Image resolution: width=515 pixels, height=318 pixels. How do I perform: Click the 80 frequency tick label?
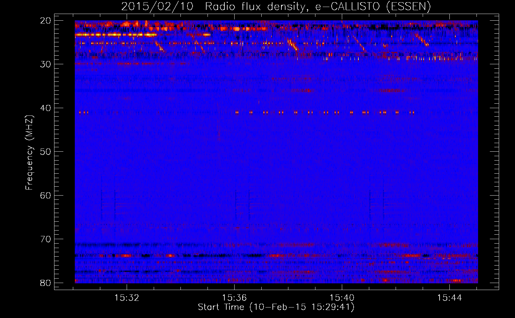[x=46, y=283]
